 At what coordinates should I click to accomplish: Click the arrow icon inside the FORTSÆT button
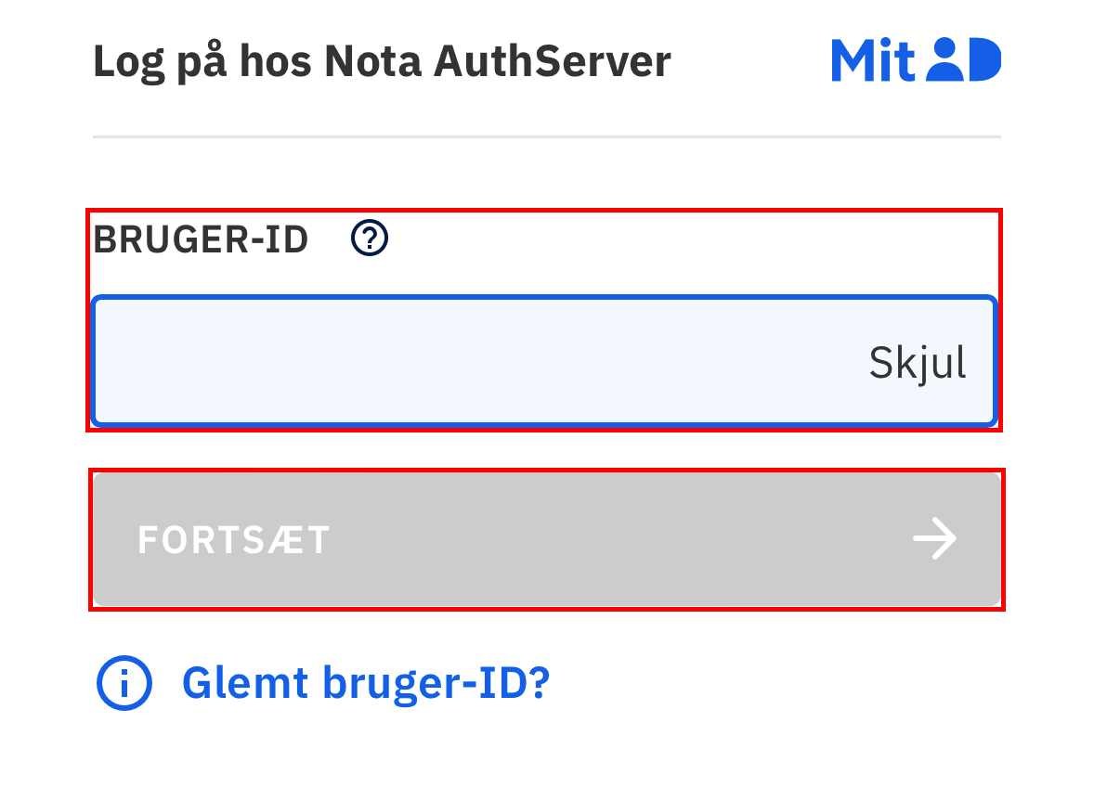tap(933, 538)
